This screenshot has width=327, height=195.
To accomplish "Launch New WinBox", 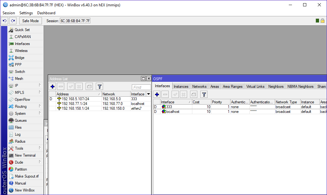I will point(25,190).
